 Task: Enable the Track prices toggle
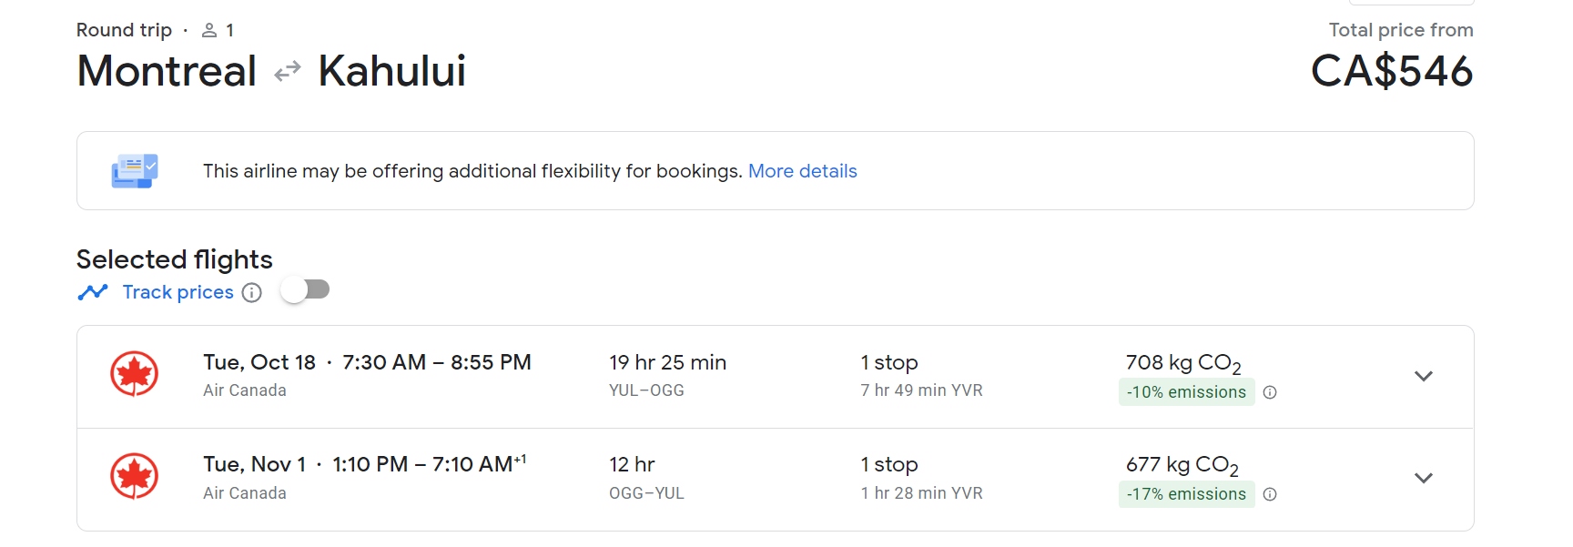pos(305,290)
